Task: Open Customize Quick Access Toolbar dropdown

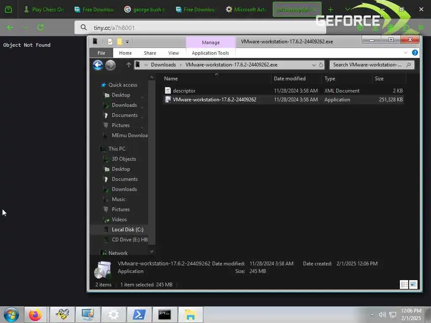Action: (127, 42)
